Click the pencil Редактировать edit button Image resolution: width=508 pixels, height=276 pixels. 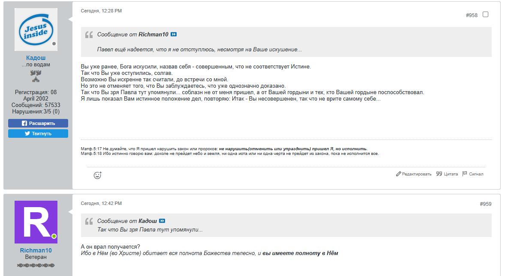point(414,174)
